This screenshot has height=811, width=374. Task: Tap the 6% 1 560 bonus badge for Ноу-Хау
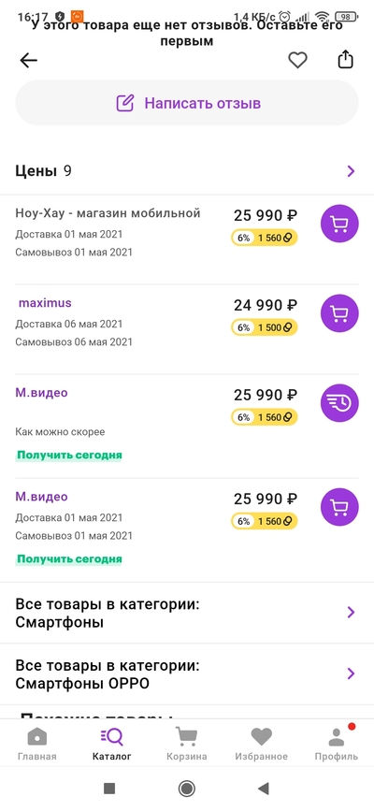(x=265, y=238)
